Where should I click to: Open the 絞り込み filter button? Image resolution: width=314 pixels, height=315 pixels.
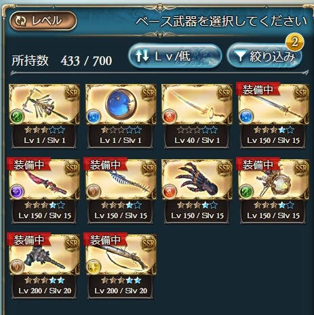pyautogui.click(x=264, y=56)
